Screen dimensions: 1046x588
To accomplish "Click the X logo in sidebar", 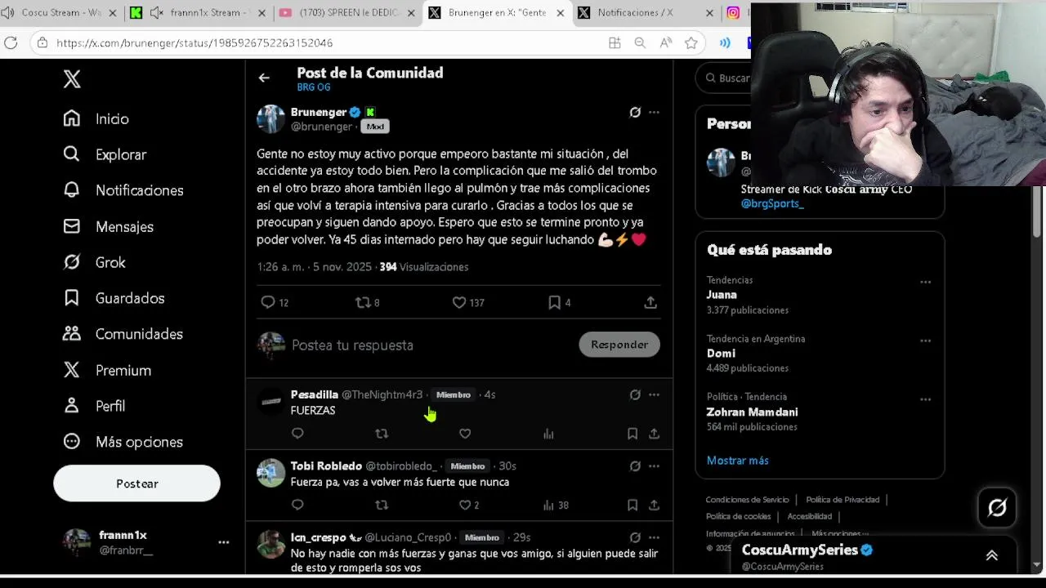I will 72,78.
